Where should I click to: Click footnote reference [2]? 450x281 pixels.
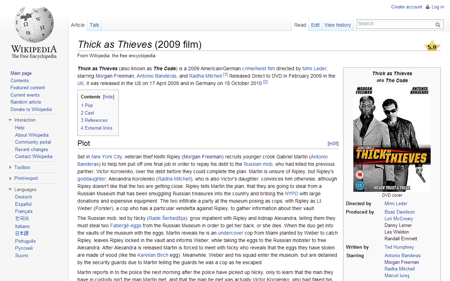[x=265, y=82]
